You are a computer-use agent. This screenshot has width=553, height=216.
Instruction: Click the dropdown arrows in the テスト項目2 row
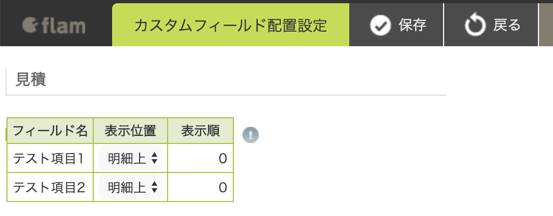(x=154, y=188)
